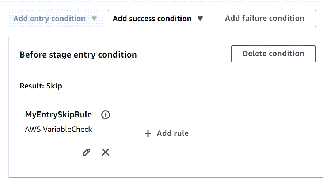Image resolution: width=323 pixels, height=181 pixels.
Task: Open info icon next to MyEntrySkipRule
Action: coord(106,115)
